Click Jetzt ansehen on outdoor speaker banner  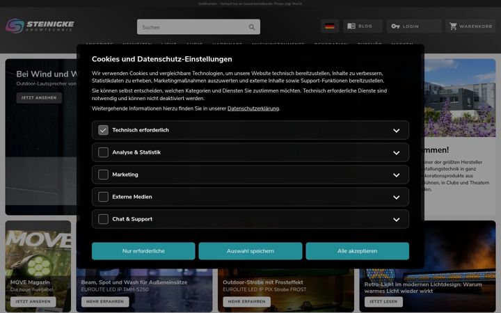coord(39,98)
